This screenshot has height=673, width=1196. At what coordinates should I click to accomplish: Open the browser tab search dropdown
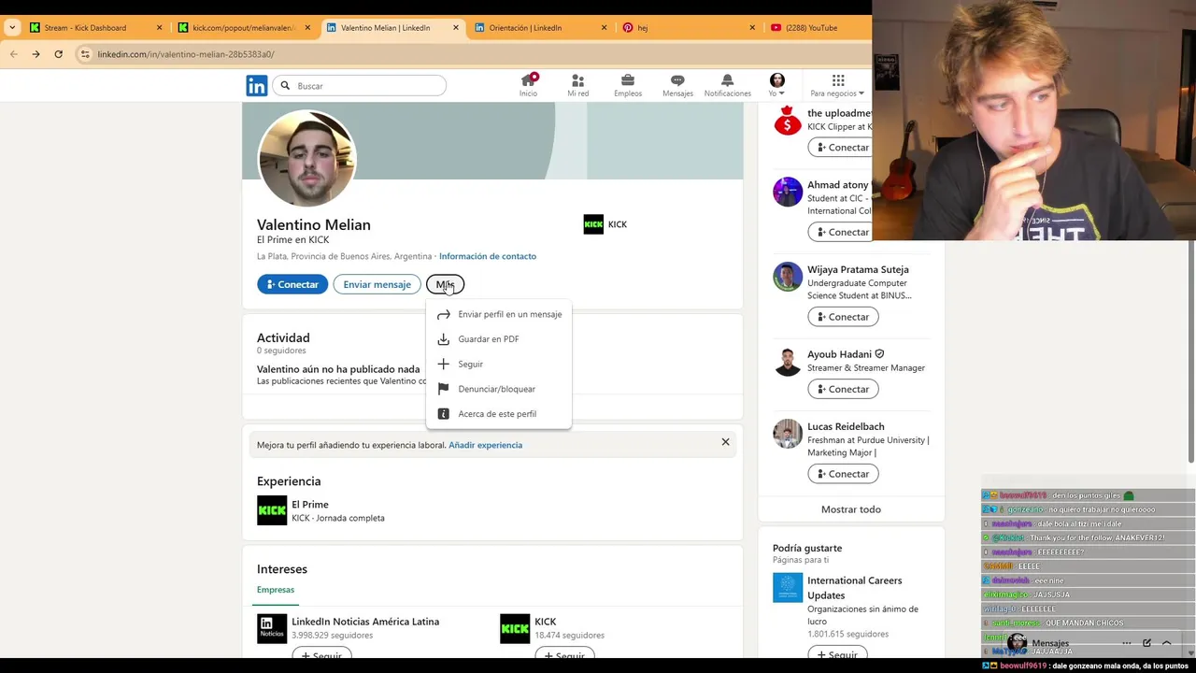(12, 28)
